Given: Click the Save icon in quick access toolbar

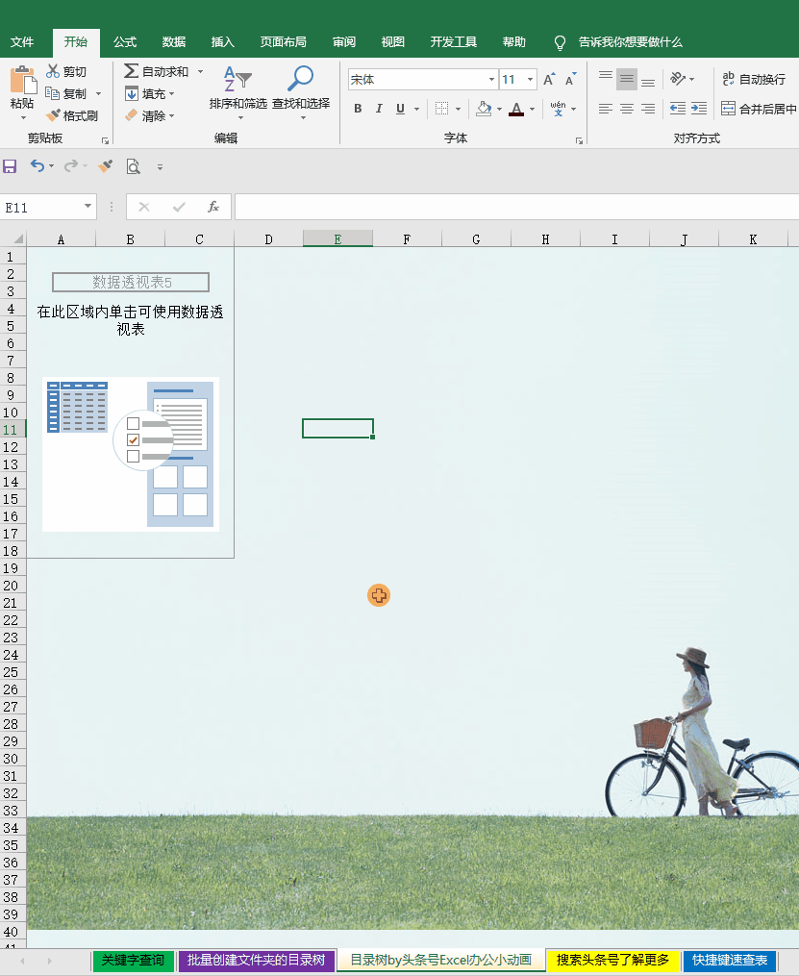Looking at the screenshot, I should coord(11,166).
